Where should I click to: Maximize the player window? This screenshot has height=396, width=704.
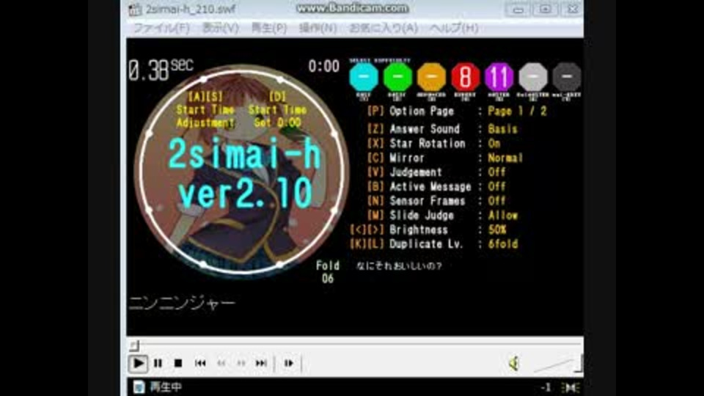point(545,10)
